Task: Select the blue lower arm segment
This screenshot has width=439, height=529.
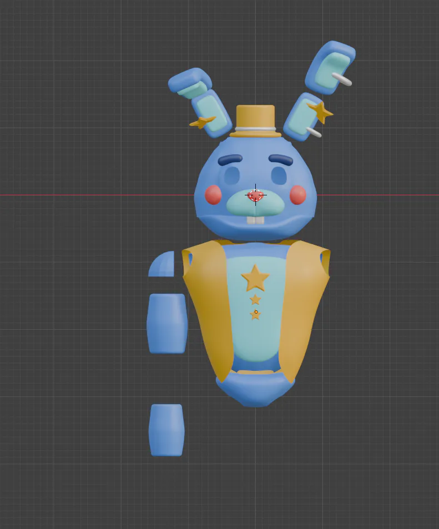Action: point(166,430)
